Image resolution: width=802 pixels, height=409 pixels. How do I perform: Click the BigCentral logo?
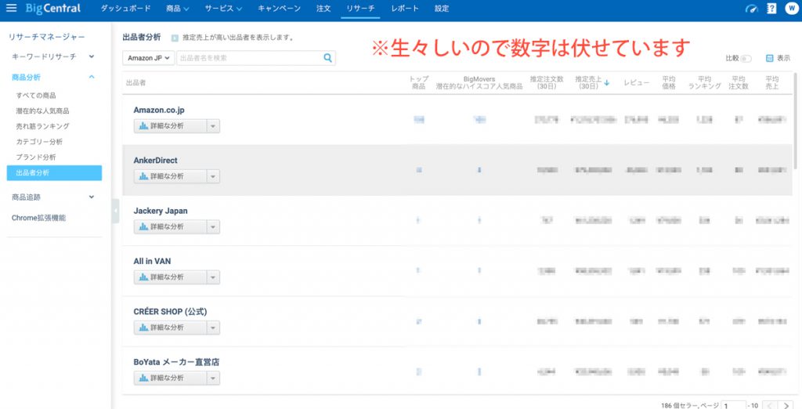pyautogui.click(x=52, y=9)
